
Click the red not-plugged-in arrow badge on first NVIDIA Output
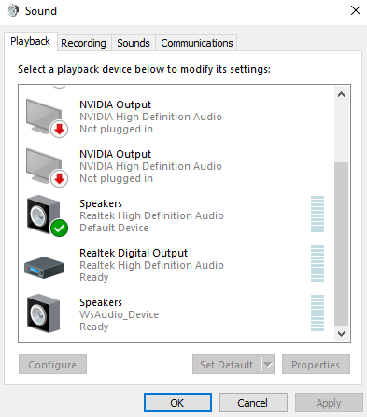point(60,129)
